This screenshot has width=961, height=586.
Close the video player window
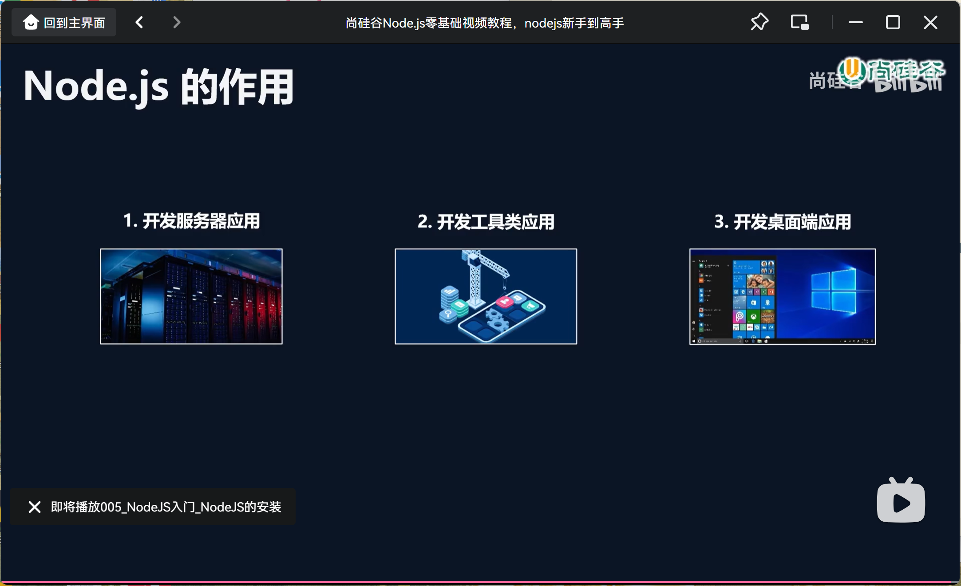coord(930,22)
